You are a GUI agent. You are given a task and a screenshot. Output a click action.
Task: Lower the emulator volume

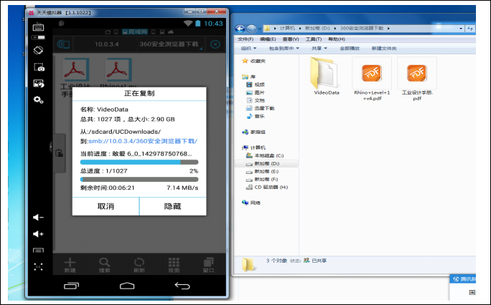click(x=38, y=217)
